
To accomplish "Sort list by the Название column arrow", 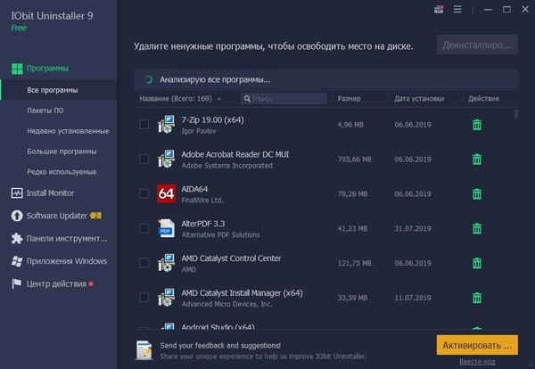I will pyautogui.click(x=244, y=98).
